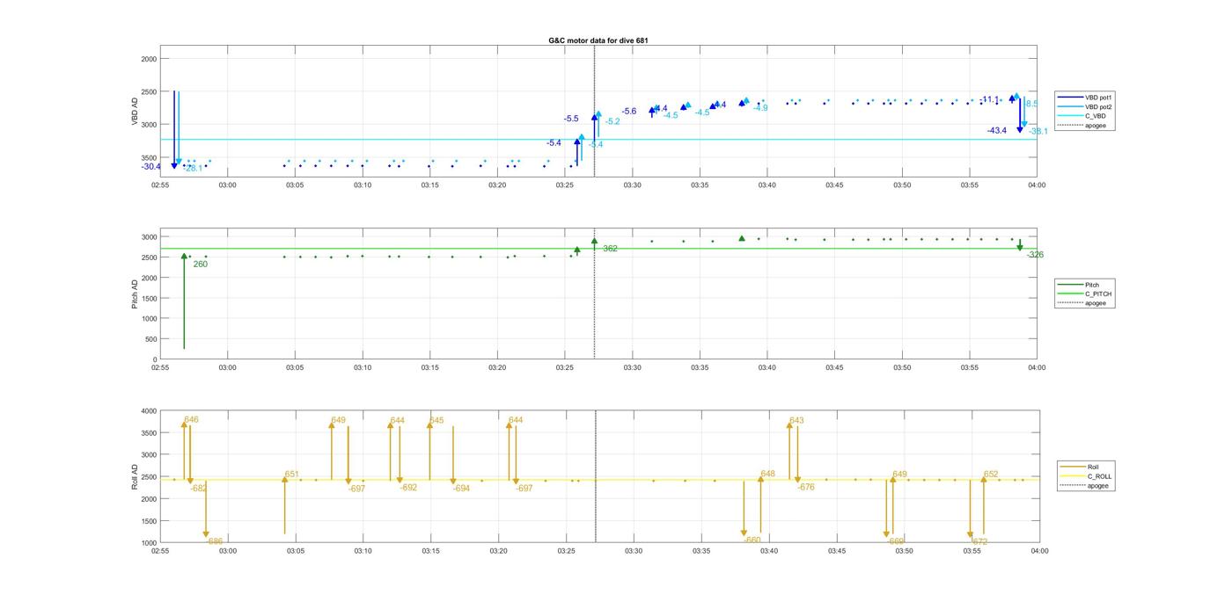Click the "260" pitch data label
1232x609 pixels.
click(x=201, y=264)
